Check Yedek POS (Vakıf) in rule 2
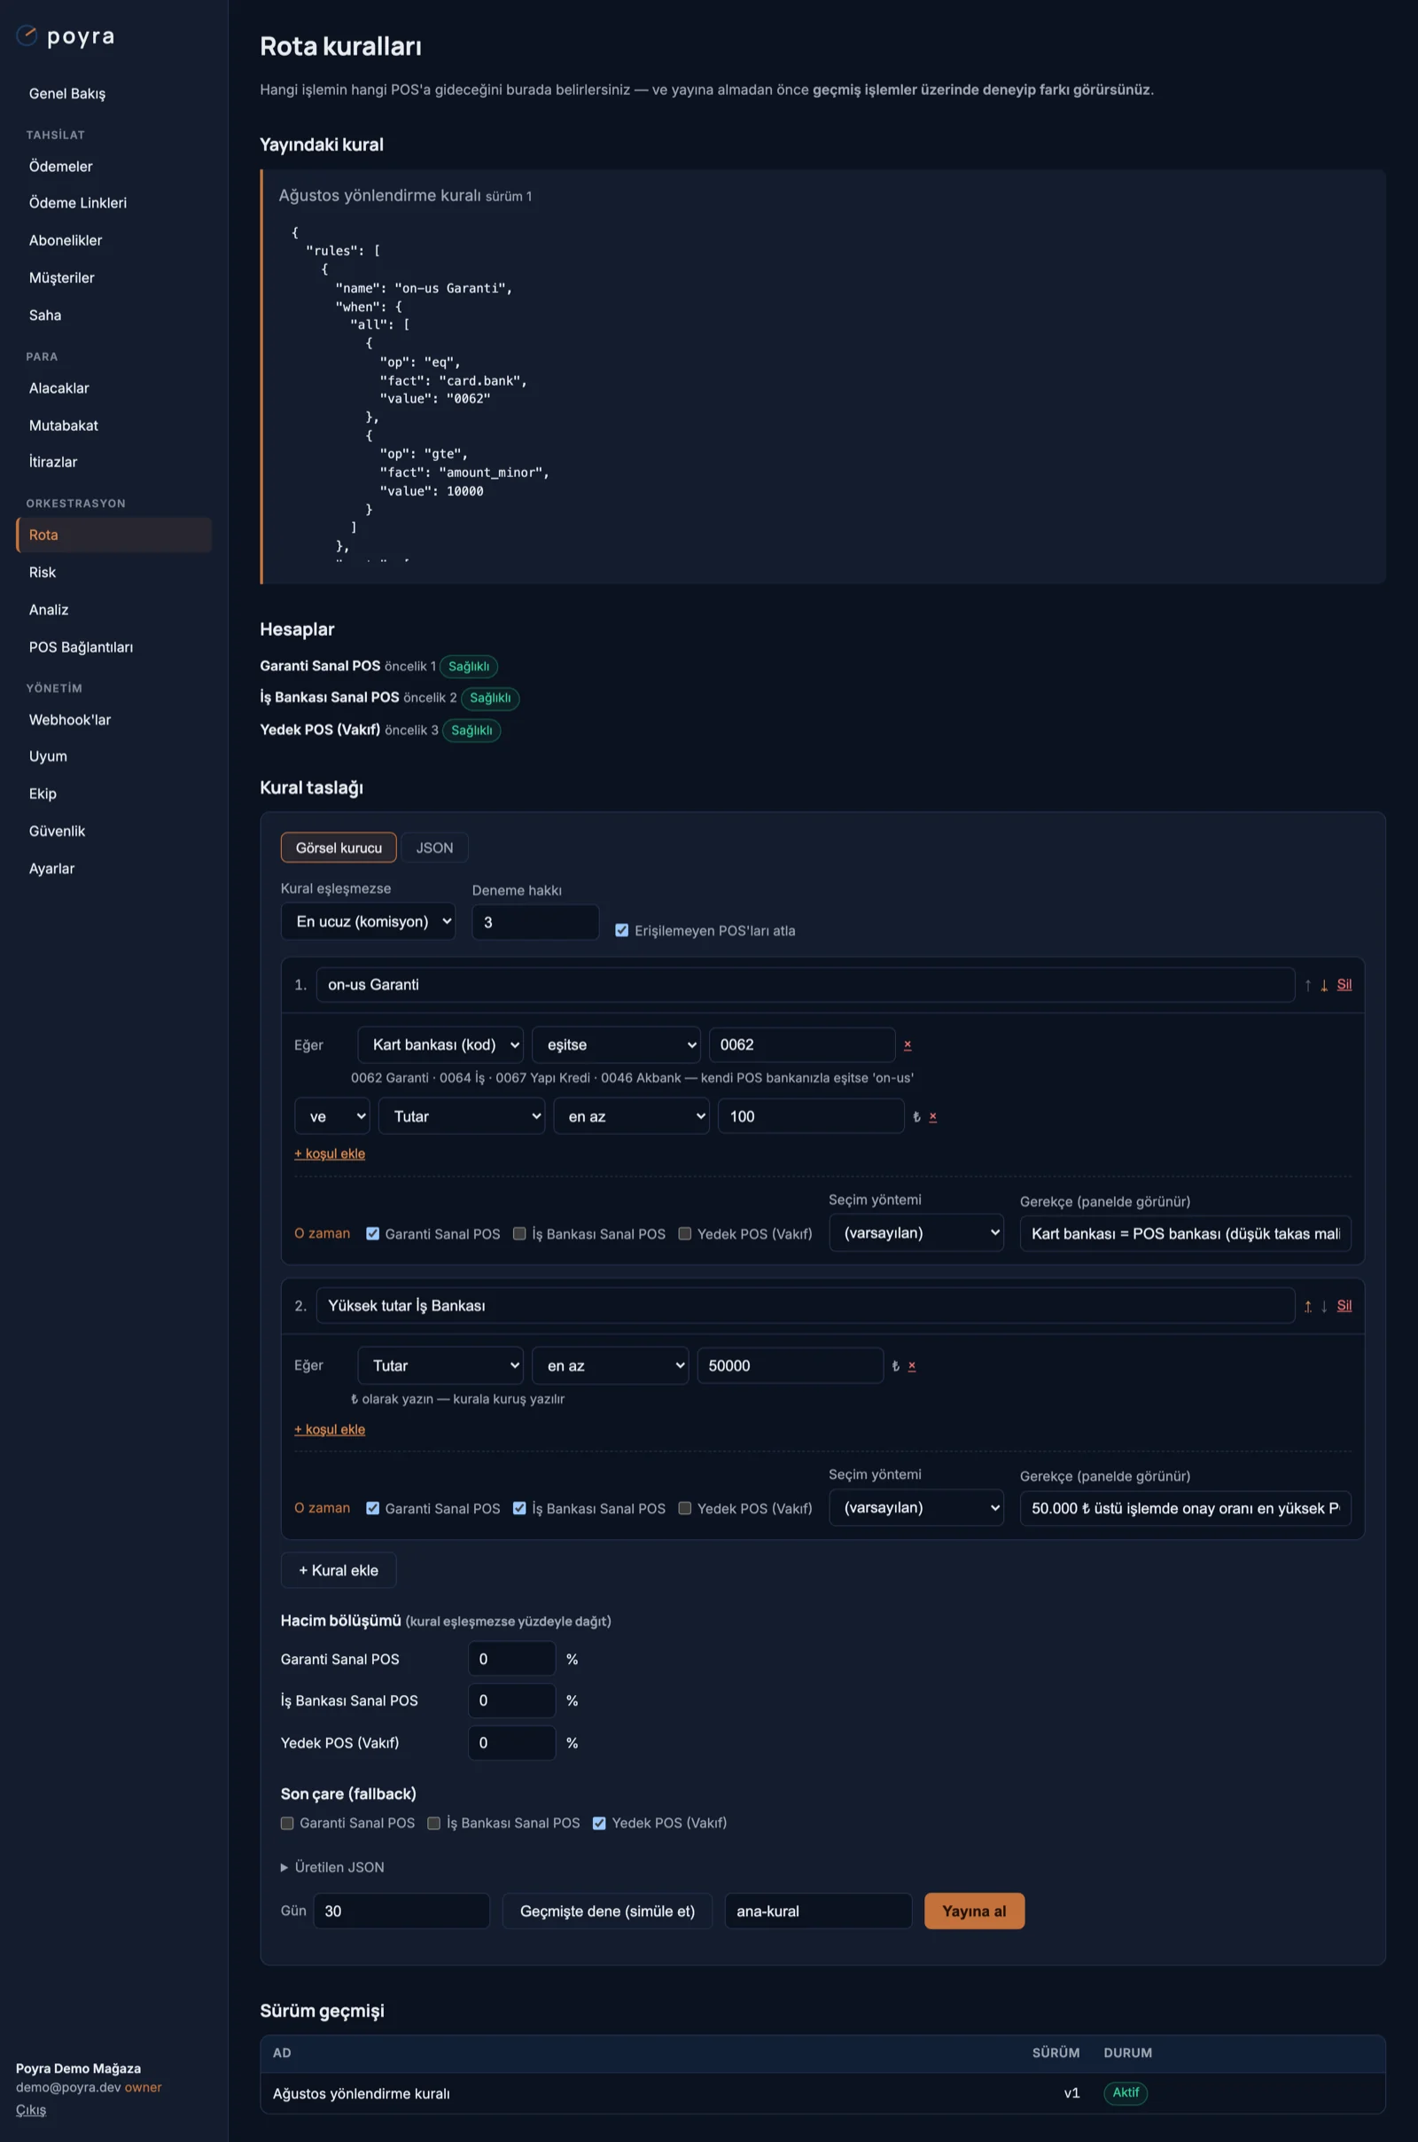Image resolution: width=1418 pixels, height=2142 pixels. click(x=684, y=1508)
